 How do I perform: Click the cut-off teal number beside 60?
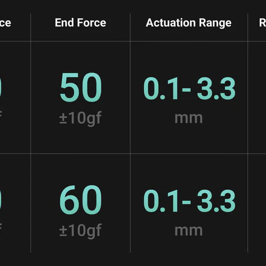[x=1, y=201]
